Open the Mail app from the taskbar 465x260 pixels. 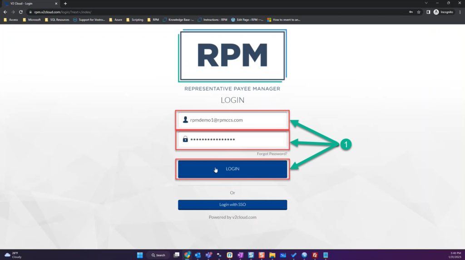pos(283,255)
